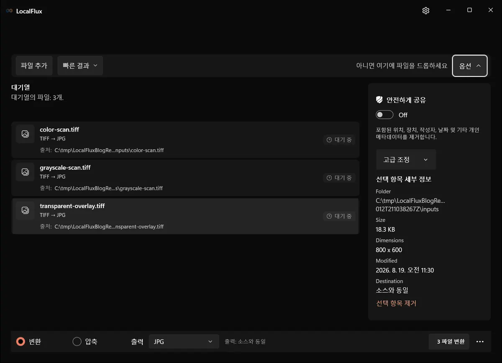502x363 pixels.
Task: Click the modified date 2026. 8. 19. 오전 11:30
Action: pyautogui.click(x=405, y=270)
